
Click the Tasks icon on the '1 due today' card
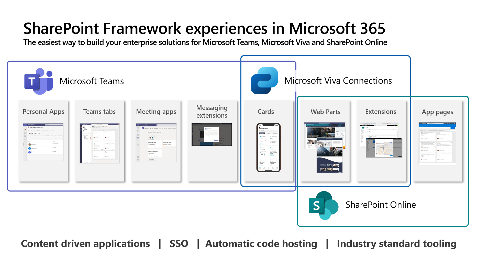[x=270, y=148]
